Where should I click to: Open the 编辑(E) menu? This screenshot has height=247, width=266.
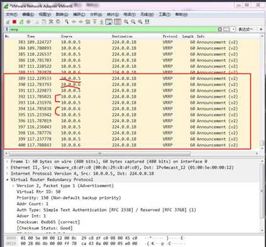tap(28, 14)
